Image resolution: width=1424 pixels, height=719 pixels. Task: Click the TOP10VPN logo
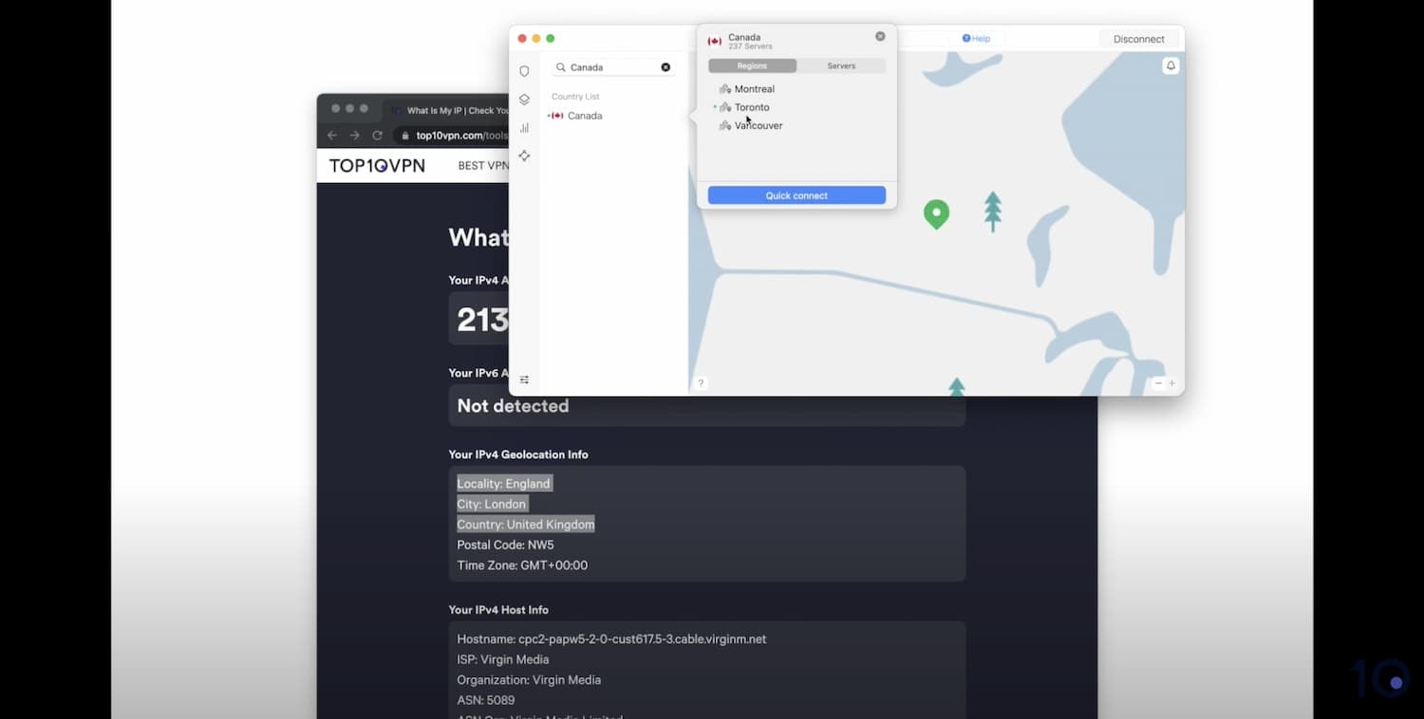pyautogui.click(x=377, y=166)
